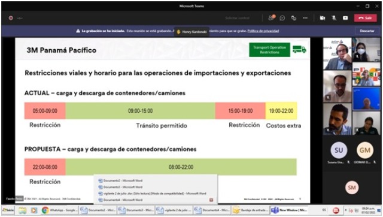Select the SU participant avatar
This screenshot has width=383, height=217.
[339, 150]
